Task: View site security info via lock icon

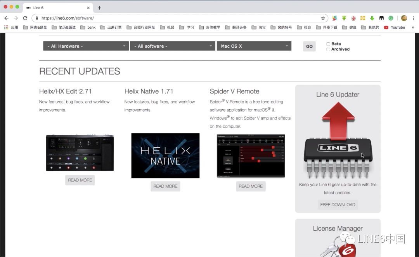Action: coord(36,18)
